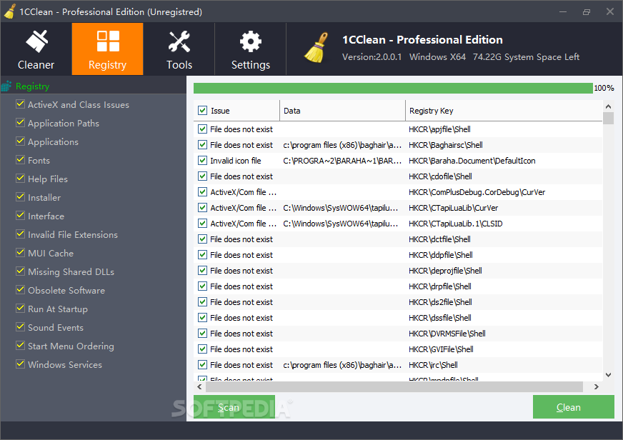
Task: Select HKCR\GVIFile\Shell entry
Action: coord(441,349)
